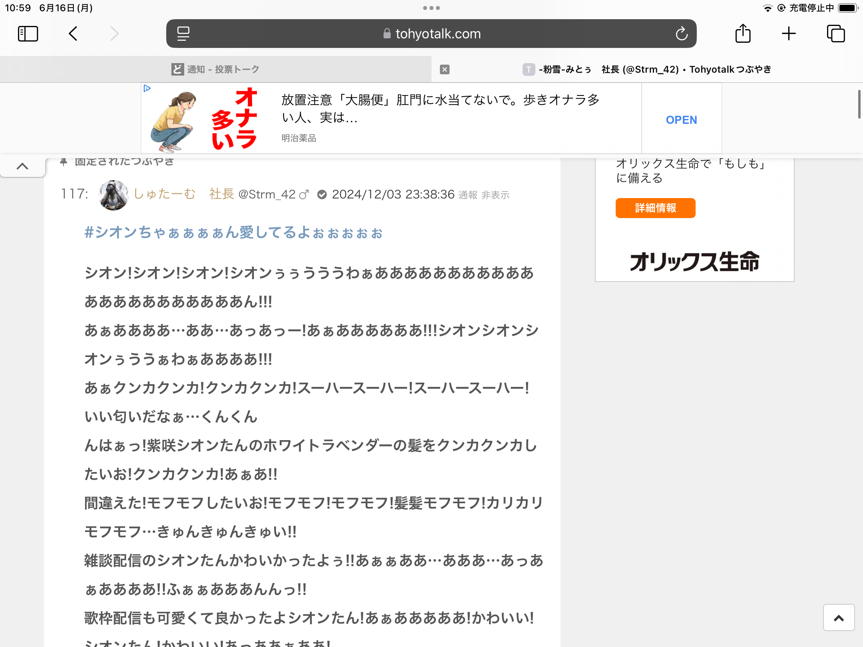The image size is (863, 647).
Task: Select the -粉雪-みとぅ 社長 tab
Action: (x=647, y=69)
